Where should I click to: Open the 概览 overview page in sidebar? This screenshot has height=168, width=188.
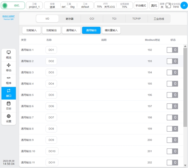point(9,54)
